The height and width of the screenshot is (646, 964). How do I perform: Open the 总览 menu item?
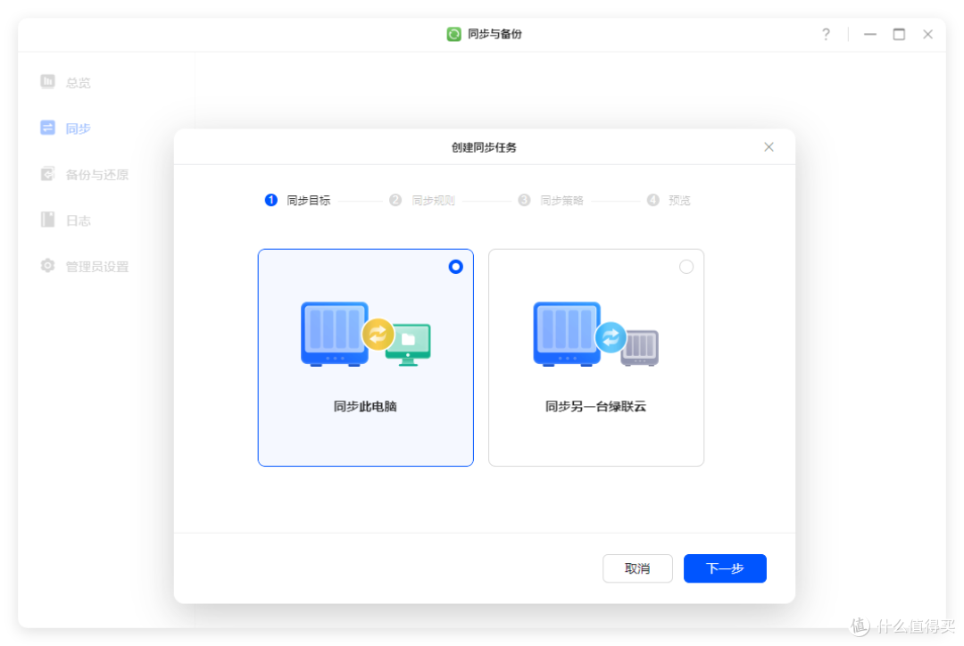coord(78,82)
